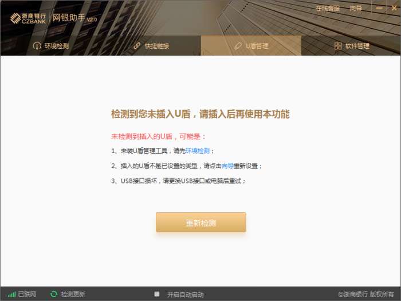Open 在线客服 in the title bar

point(328,9)
